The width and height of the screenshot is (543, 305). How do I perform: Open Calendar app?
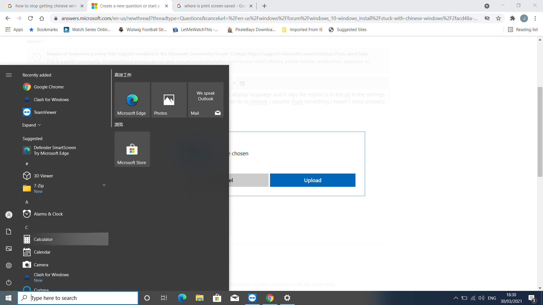tap(65, 252)
